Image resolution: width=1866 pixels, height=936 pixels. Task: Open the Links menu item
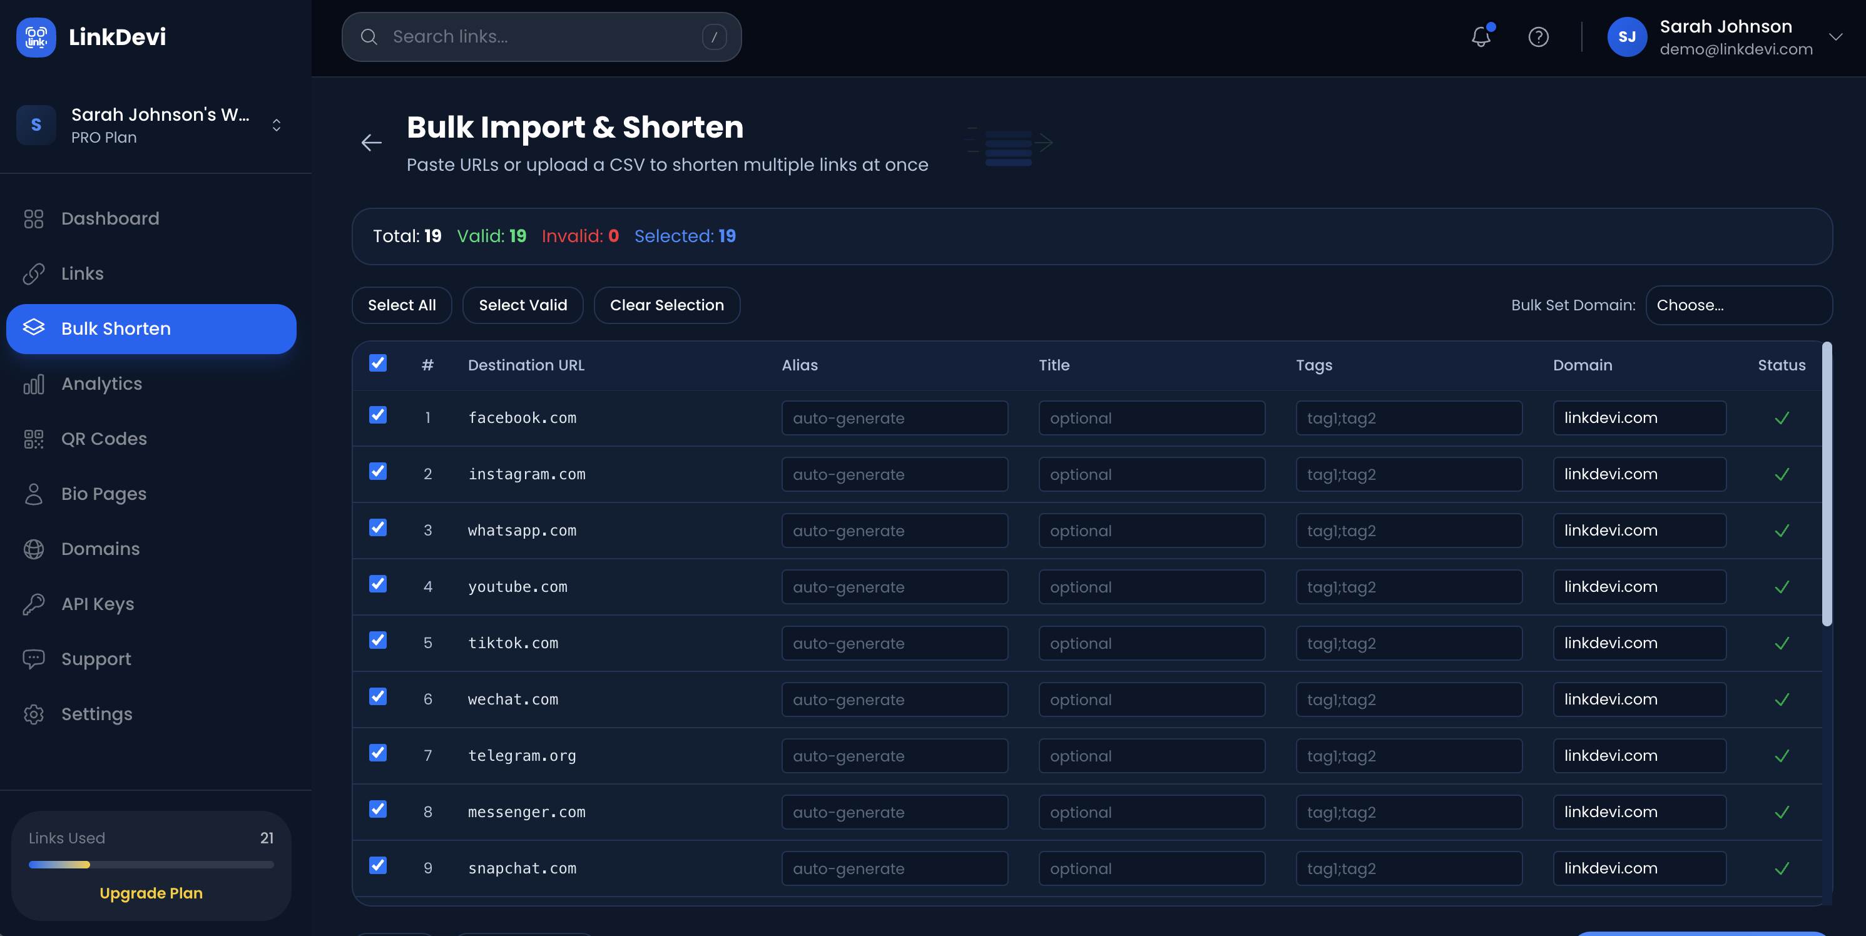151,274
